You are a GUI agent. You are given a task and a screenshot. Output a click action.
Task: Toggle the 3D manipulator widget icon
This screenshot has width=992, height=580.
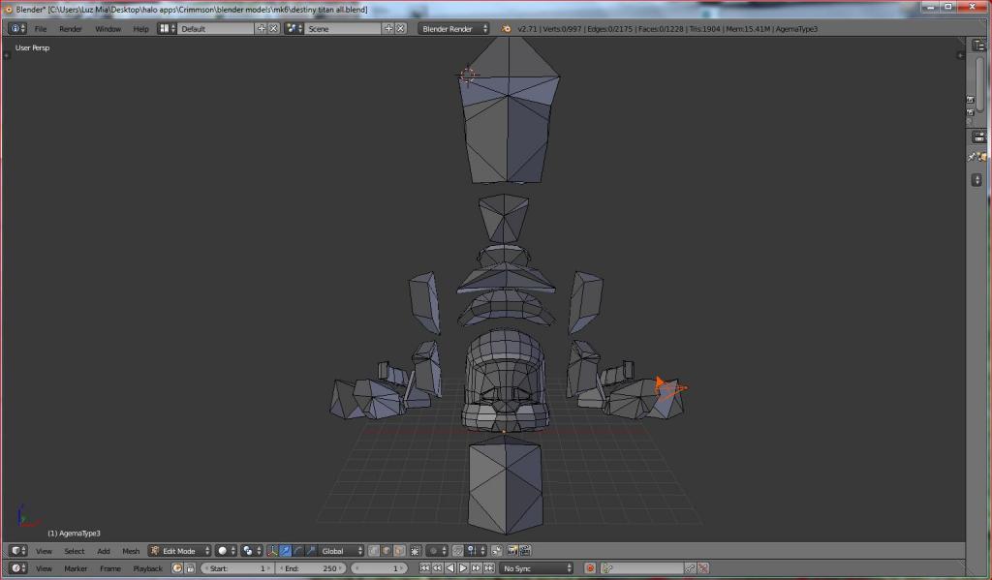point(272,551)
